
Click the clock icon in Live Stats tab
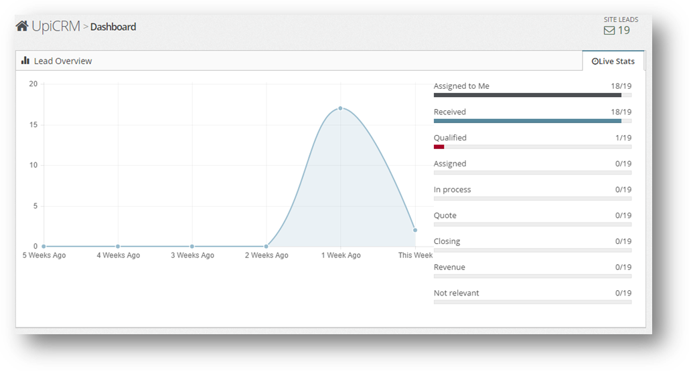click(595, 61)
